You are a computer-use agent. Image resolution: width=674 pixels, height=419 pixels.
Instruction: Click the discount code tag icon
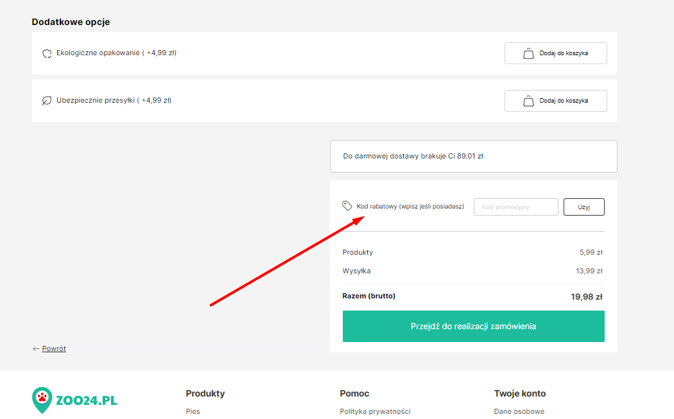347,206
